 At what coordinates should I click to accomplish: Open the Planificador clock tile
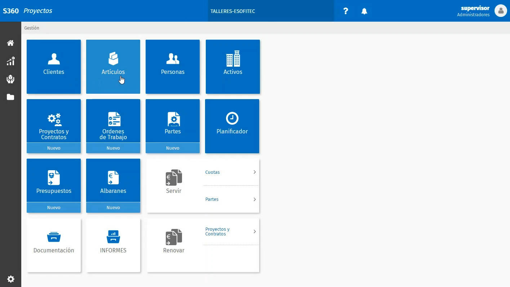[x=232, y=126]
